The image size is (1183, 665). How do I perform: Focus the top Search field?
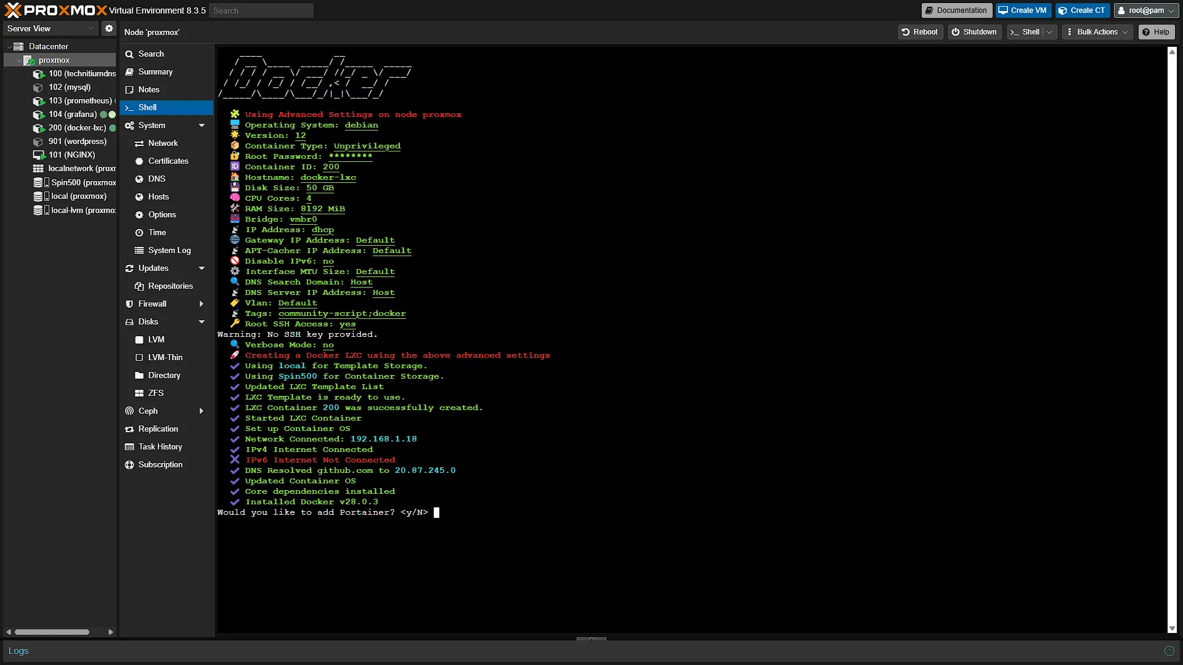pyautogui.click(x=261, y=10)
